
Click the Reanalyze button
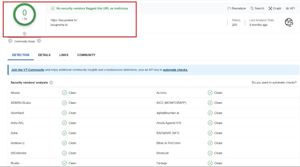click(x=237, y=8)
